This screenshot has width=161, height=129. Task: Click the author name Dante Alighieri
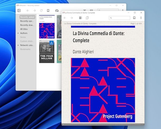83,52
